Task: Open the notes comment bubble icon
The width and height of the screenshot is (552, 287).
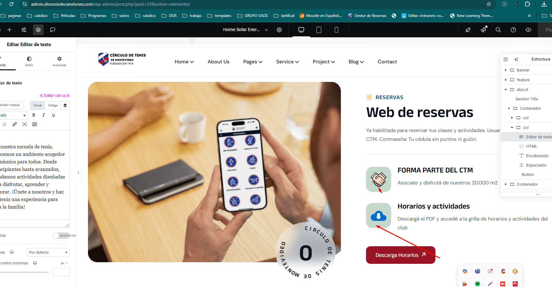Action: click(x=53, y=30)
